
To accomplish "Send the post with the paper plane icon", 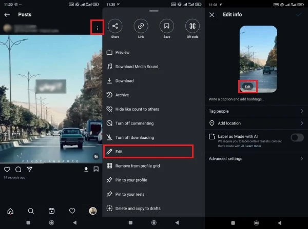I will click(x=29, y=169).
